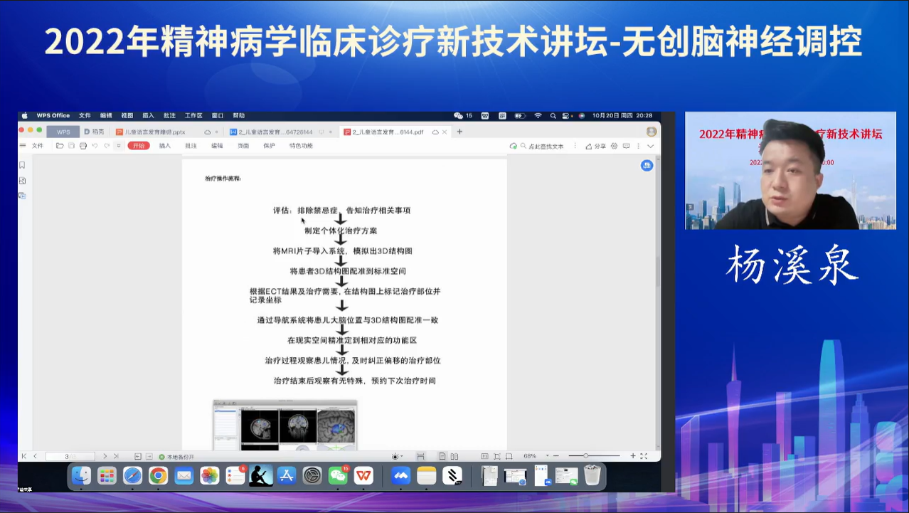The height and width of the screenshot is (513, 909).
Task: Expand the toolbar overflow chevron
Action: (119, 146)
